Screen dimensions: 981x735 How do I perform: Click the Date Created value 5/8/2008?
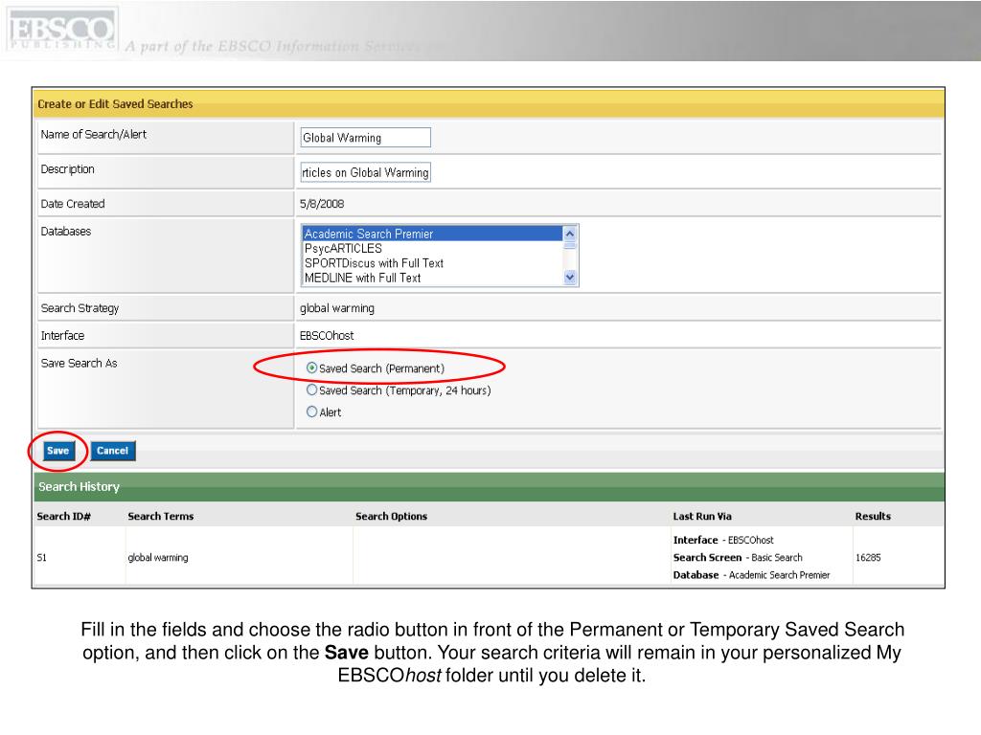[x=322, y=204]
